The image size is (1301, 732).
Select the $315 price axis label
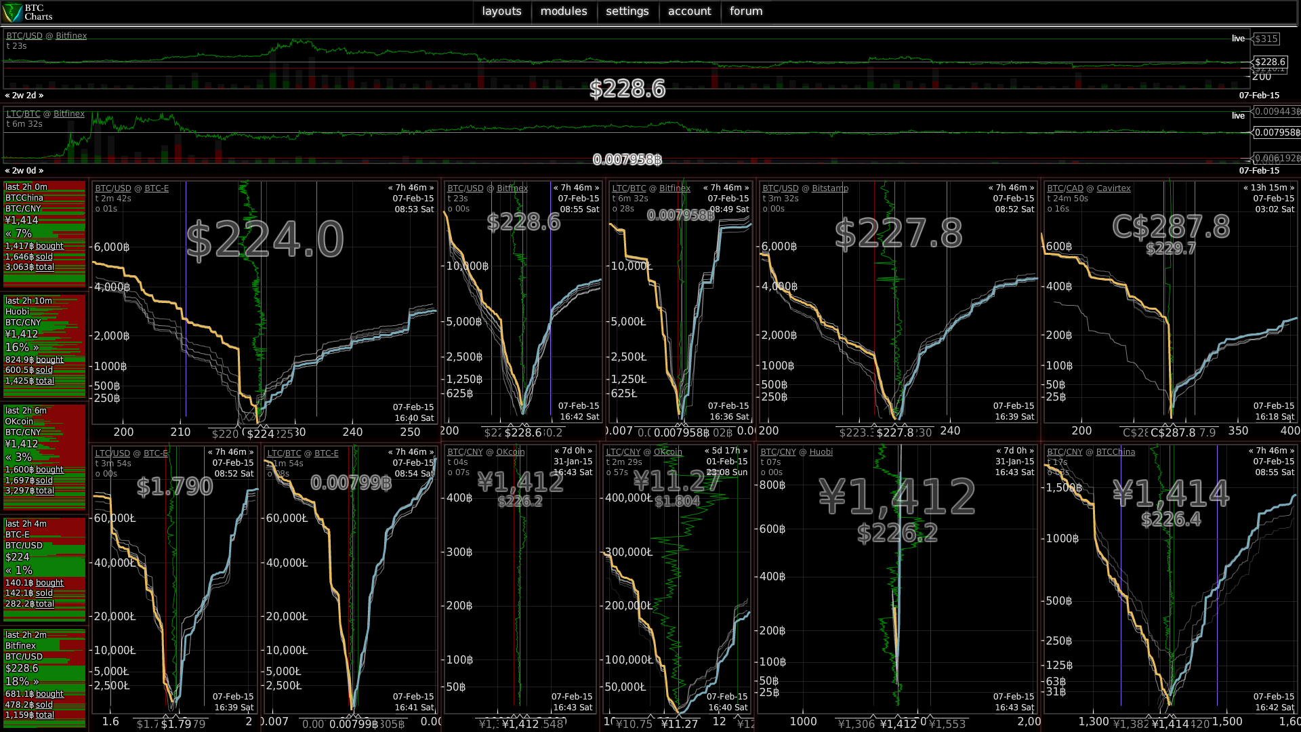pos(1266,39)
